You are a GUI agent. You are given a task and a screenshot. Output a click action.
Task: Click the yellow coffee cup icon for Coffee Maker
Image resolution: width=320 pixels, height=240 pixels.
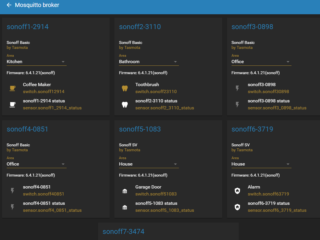[x=13, y=88]
